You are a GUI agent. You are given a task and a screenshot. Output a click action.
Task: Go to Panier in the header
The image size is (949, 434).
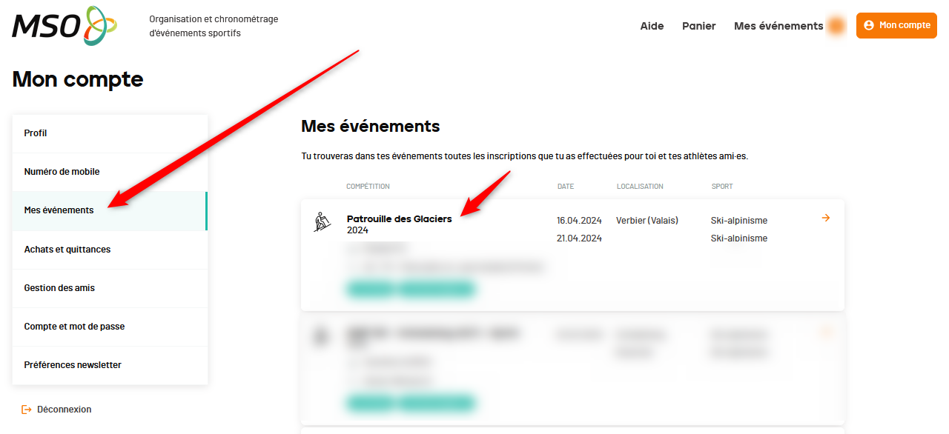(x=698, y=26)
